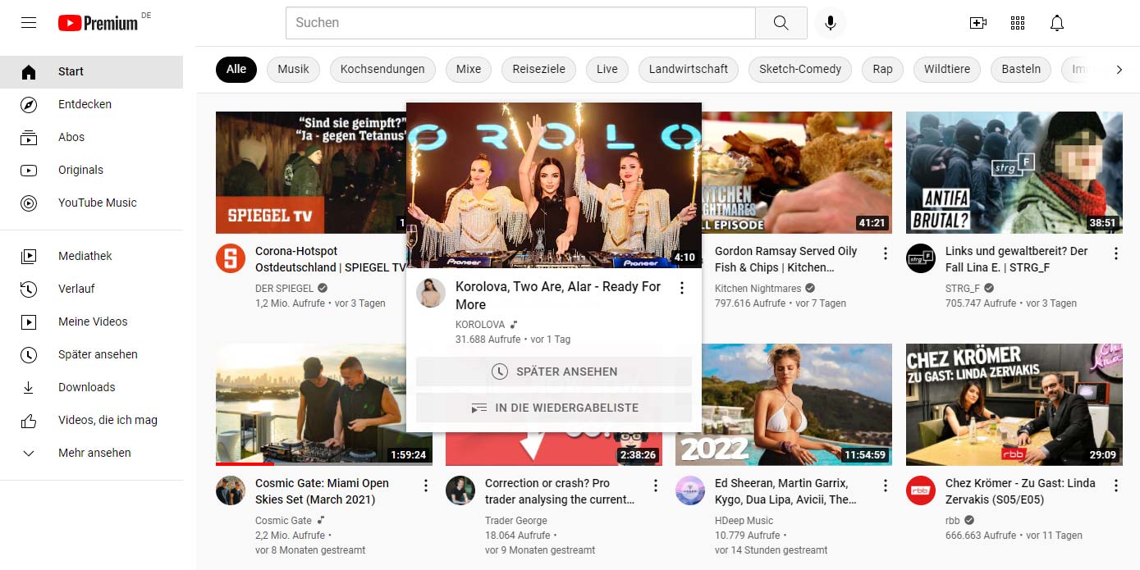Click the search magnifier button
The width and height of the screenshot is (1140, 570).
(781, 23)
